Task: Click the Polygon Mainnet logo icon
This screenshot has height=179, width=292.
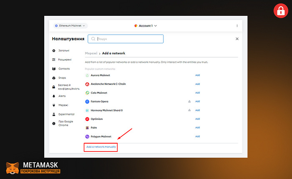Action: click(x=87, y=137)
